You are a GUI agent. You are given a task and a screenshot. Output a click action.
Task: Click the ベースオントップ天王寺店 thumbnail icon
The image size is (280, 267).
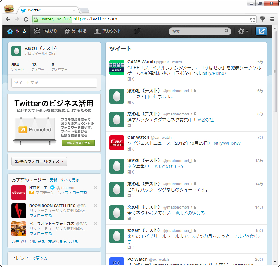pyautogui.click(x=19, y=229)
